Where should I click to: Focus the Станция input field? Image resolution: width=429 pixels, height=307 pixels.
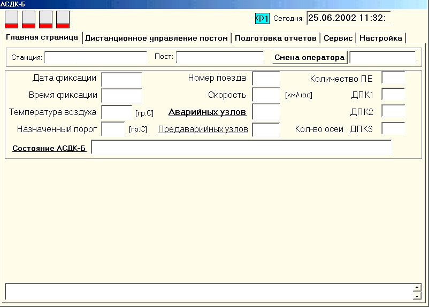(x=96, y=57)
